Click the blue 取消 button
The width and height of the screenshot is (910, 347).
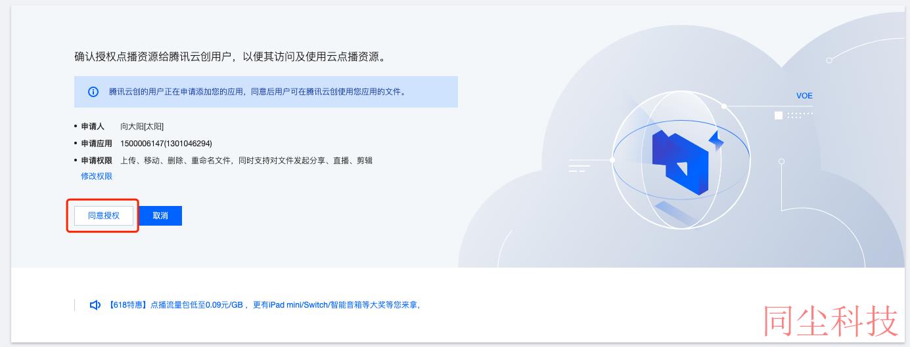point(160,216)
